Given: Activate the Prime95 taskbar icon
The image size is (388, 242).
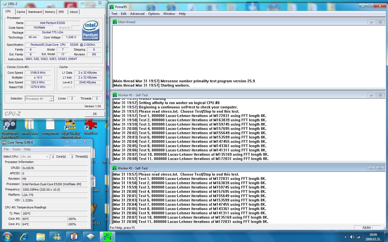Looking at the screenshot, I should (107, 237).
